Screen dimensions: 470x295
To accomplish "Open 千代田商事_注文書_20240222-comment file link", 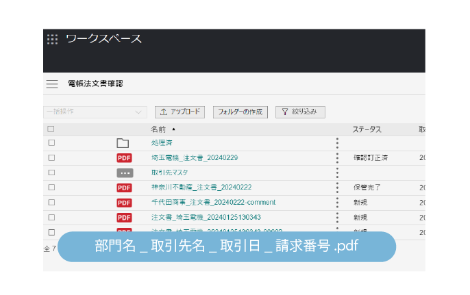I will click(x=214, y=203).
